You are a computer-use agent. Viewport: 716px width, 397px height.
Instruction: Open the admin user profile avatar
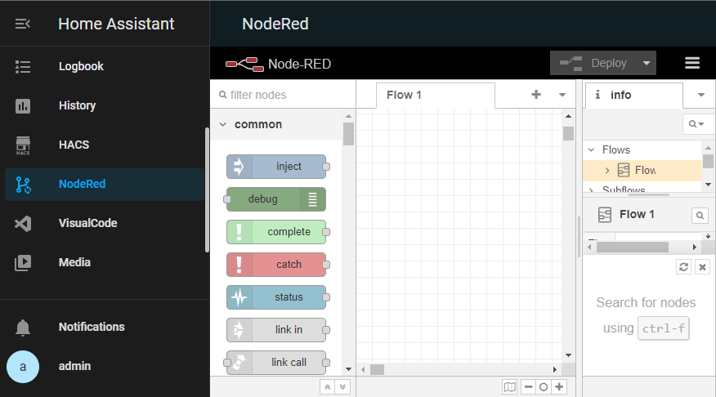tap(23, 367)
